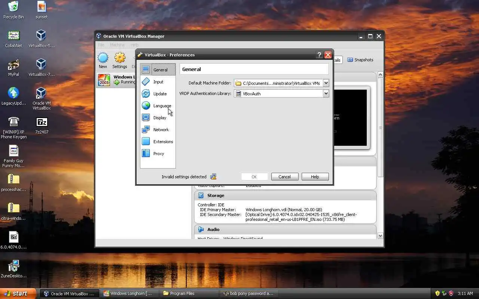The width and height of the screenshot is (479, 299).
Task: Select 7z2407 desktop icon
Action: coord(42,125)
